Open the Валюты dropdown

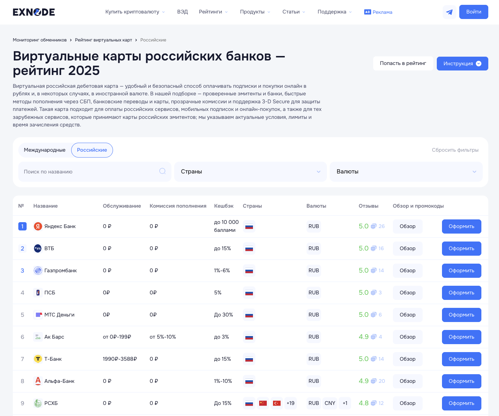click(406, 172)
